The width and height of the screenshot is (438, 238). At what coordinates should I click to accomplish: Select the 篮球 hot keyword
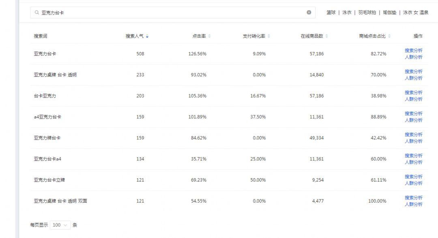click(x=331, y=12)
